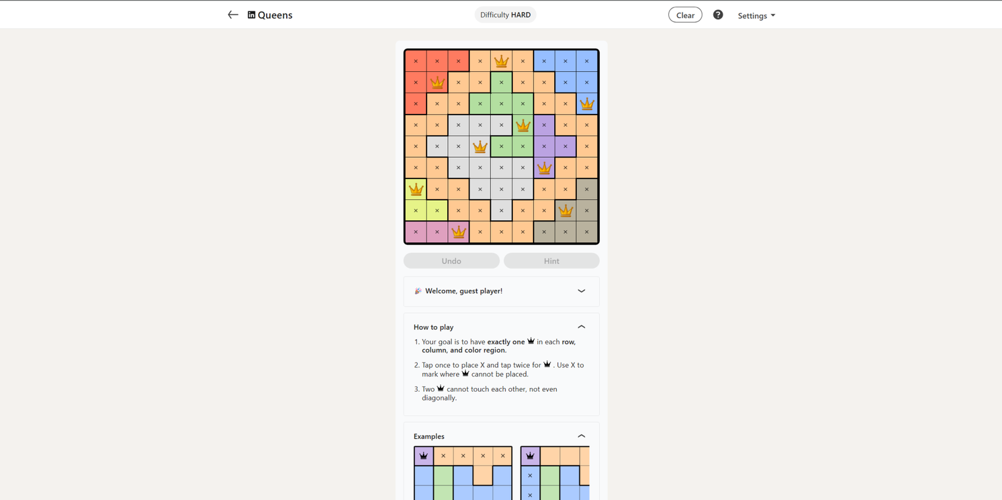Click the crown in the red region
The height and width of the screenshot is (500, 1002).
(x=437, y=83)
